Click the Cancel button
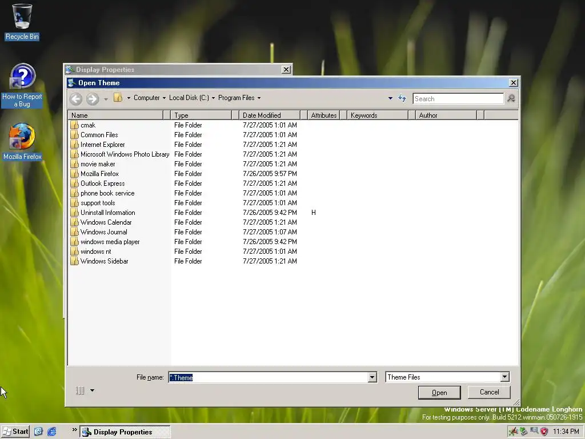 click(489, 392)
